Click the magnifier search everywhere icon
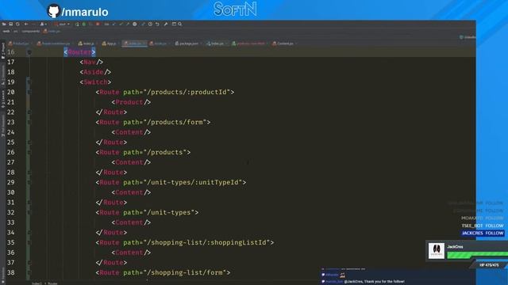This screenshot has width=508, height=285. [180, 24]
